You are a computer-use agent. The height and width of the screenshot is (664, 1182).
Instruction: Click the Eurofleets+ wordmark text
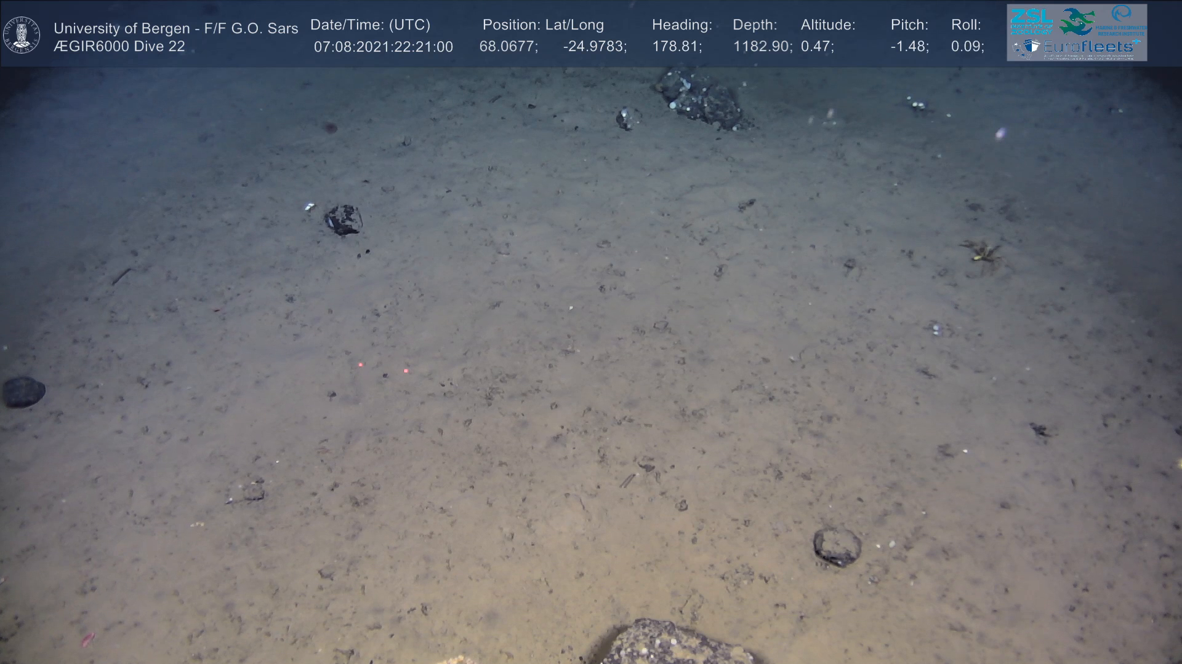click(x=1088, y=47)
